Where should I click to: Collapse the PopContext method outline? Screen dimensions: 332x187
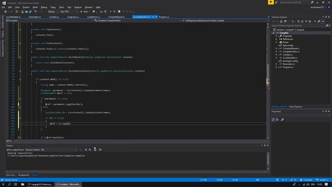click(x=20, y=30)
